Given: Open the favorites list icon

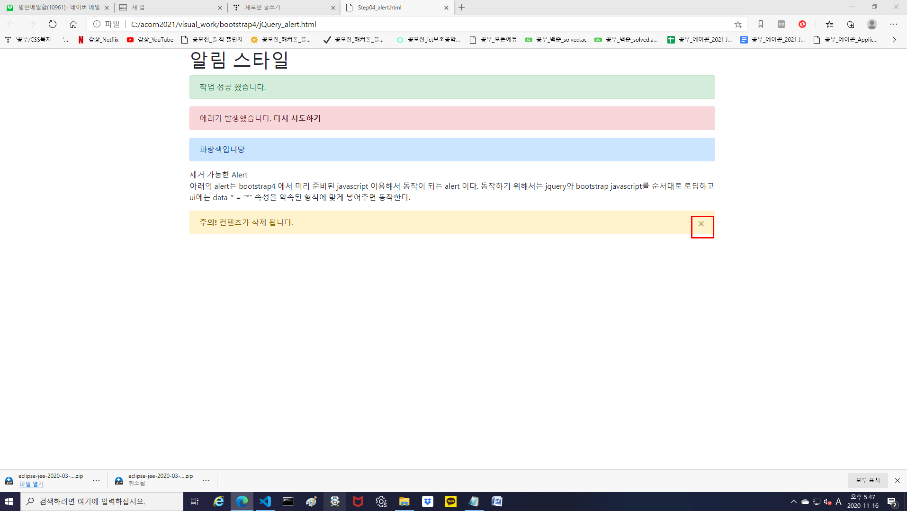Looking at the screenshot, I should coord(829,24).
